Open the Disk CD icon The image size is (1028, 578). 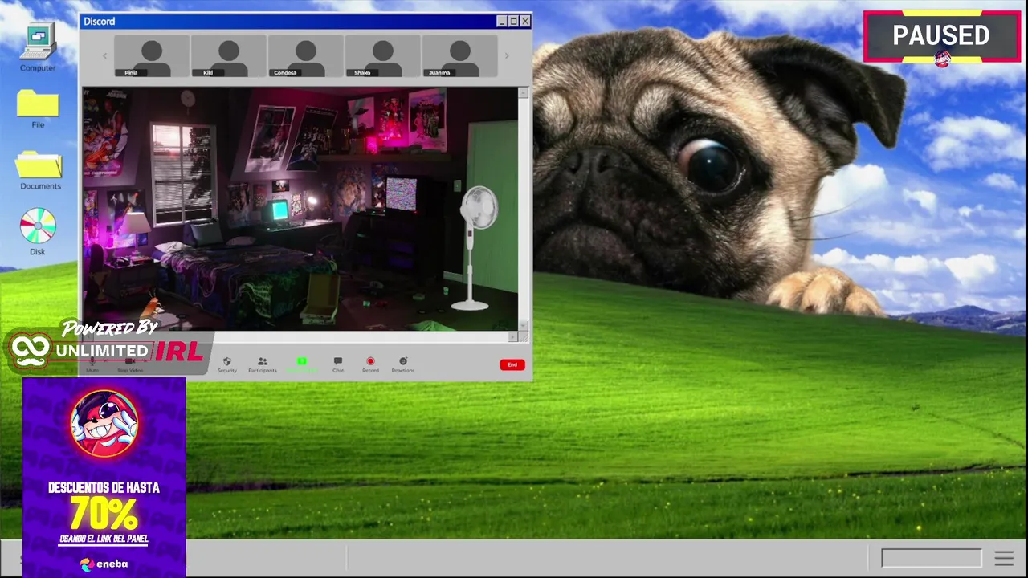38,231
